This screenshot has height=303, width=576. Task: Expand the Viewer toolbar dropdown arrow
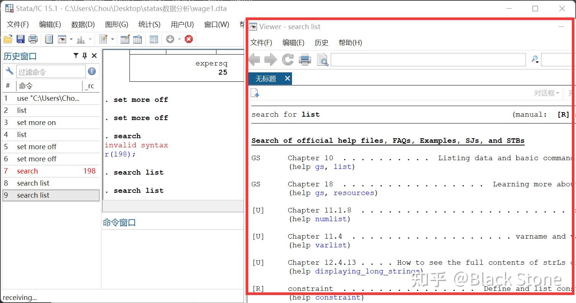click(x=71, y=39)
